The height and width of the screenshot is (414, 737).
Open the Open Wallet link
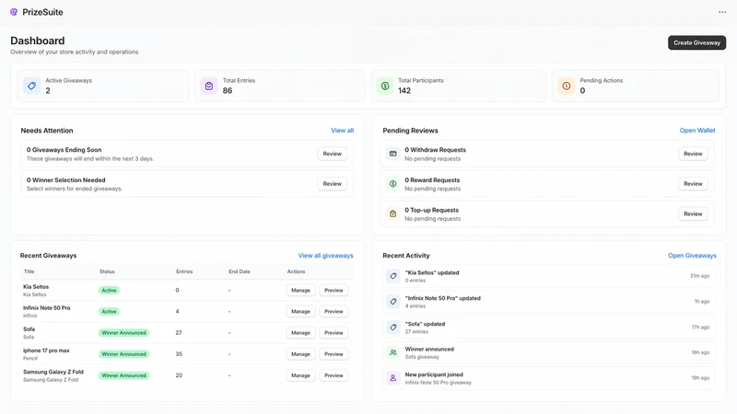click(697, 131)
